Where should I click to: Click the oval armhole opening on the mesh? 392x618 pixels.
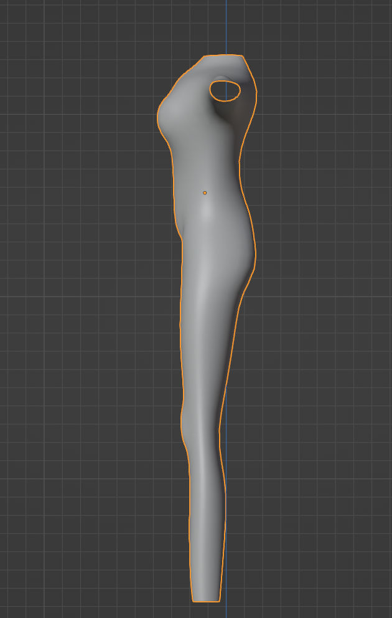tap(225, 91)
